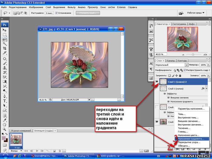Play the frame animation
This screenshot has height=159, width=212.
[x=37, y=151]
